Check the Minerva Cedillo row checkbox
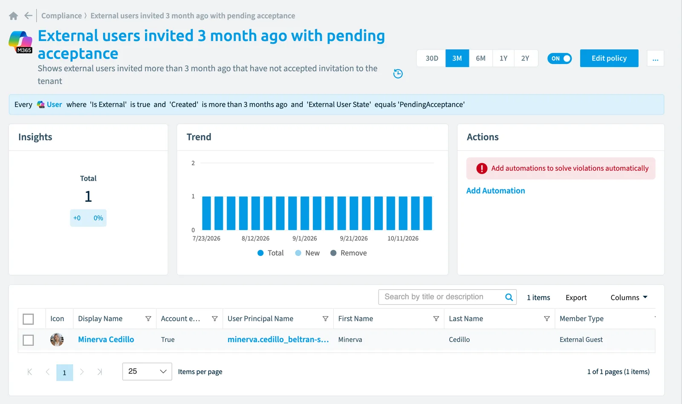The height and width of the screenshot is (404, 682). click(x=28, y=340)
